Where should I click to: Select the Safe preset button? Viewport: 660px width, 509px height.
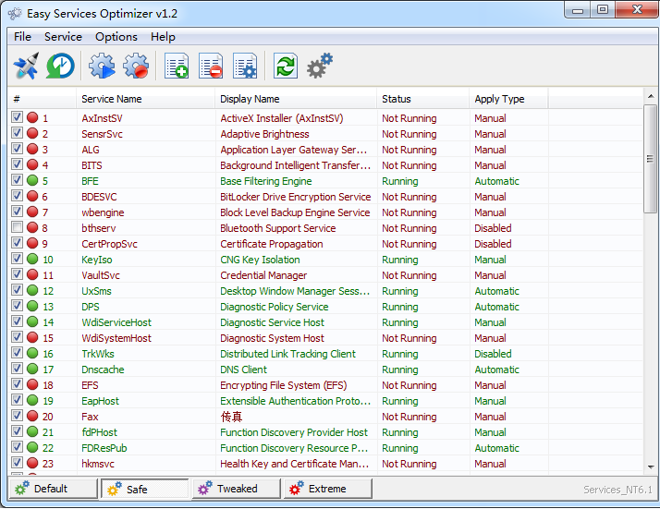pyautogui.click(x=145, y=489)
